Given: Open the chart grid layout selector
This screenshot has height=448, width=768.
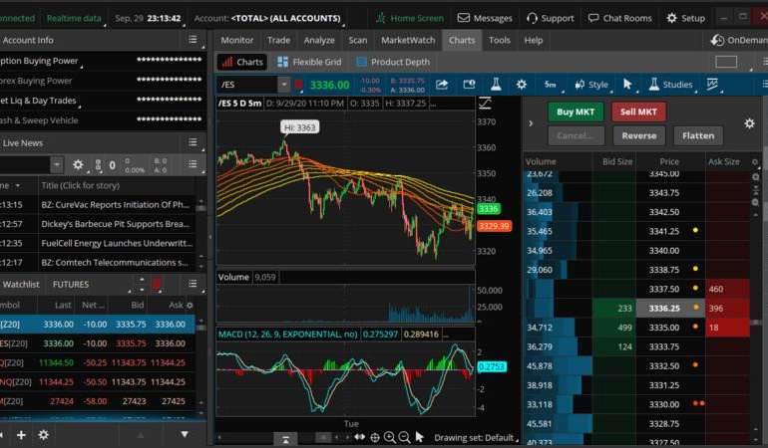Looking at the screenshot, I should (x=726, y=62).
